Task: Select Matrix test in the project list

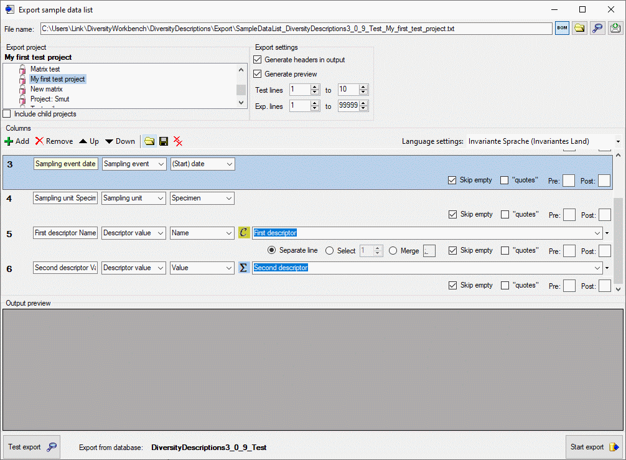Action: pos(45,69)
